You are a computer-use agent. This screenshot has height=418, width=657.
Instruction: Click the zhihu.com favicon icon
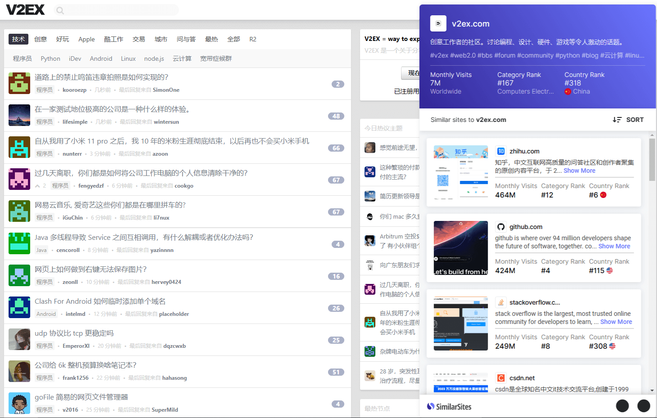click(501, 151)
